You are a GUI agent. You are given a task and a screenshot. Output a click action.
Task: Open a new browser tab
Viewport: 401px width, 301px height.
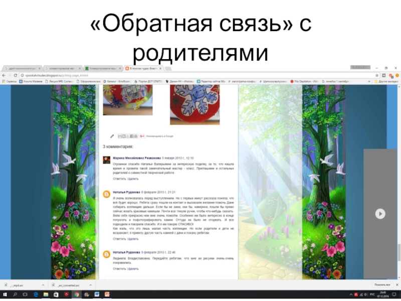(x=168, y=69)
